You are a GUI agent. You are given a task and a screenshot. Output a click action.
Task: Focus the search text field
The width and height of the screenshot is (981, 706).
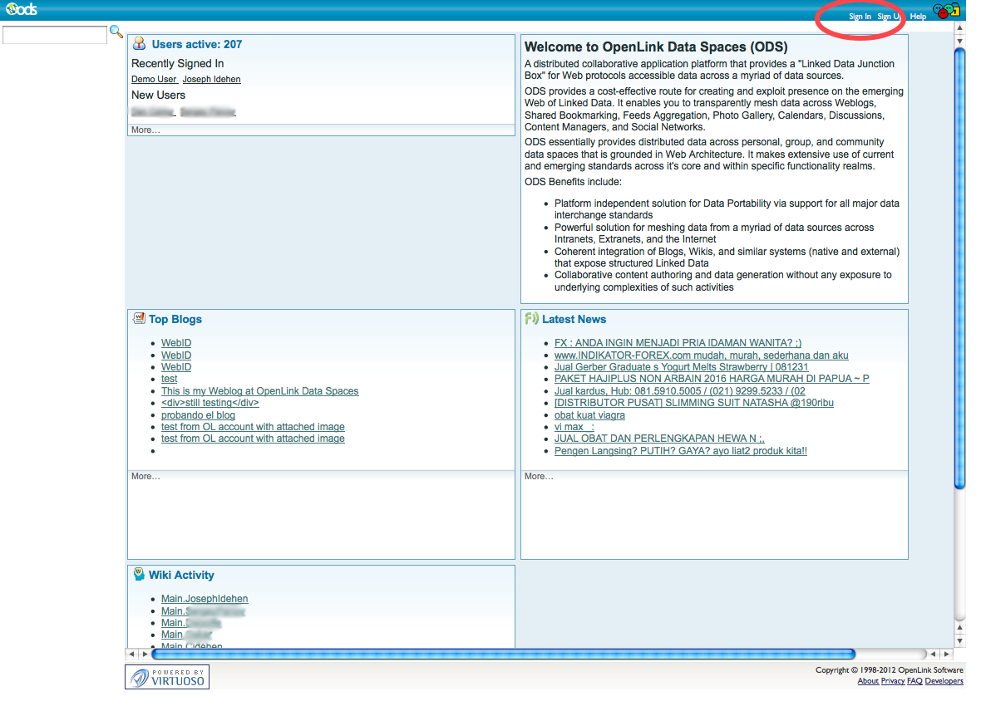(x=55, y=35)
